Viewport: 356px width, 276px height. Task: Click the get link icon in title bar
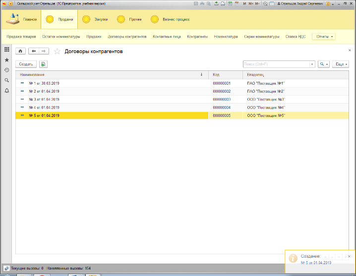[216, 3]
